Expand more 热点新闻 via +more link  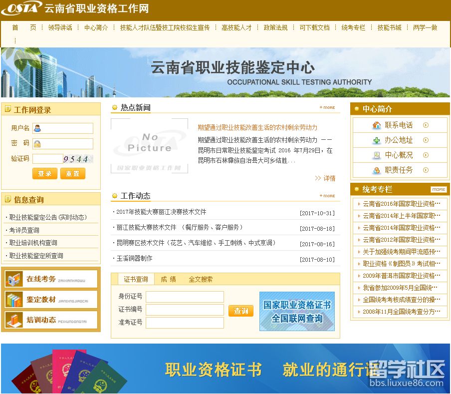(x=327, y=107)
